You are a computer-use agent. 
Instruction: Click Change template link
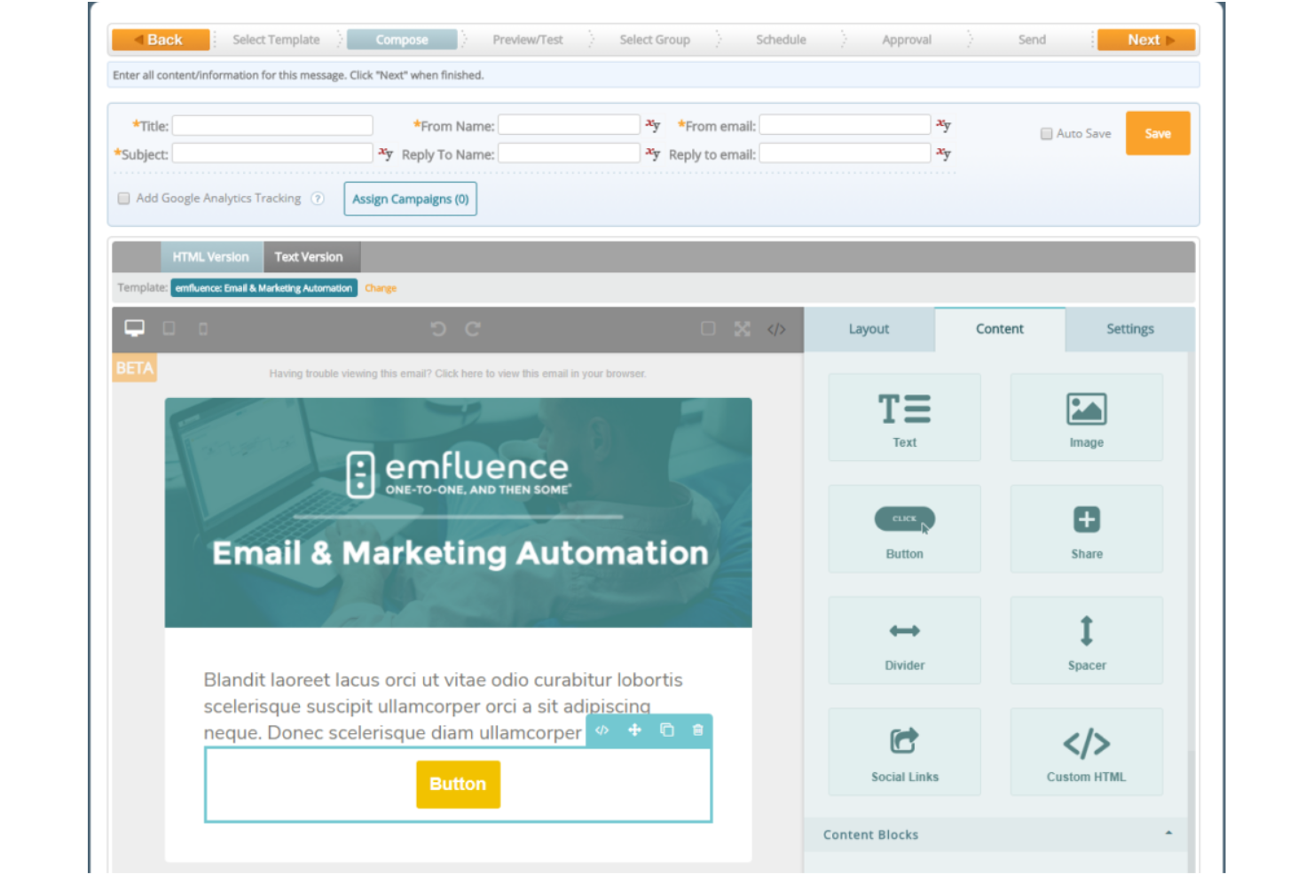click(x=381, y=288)
